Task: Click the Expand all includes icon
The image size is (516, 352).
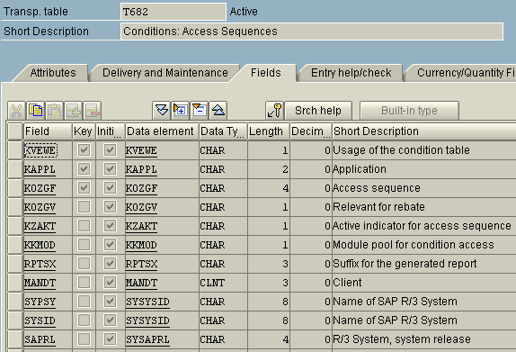Action: [x=161, y=111]
